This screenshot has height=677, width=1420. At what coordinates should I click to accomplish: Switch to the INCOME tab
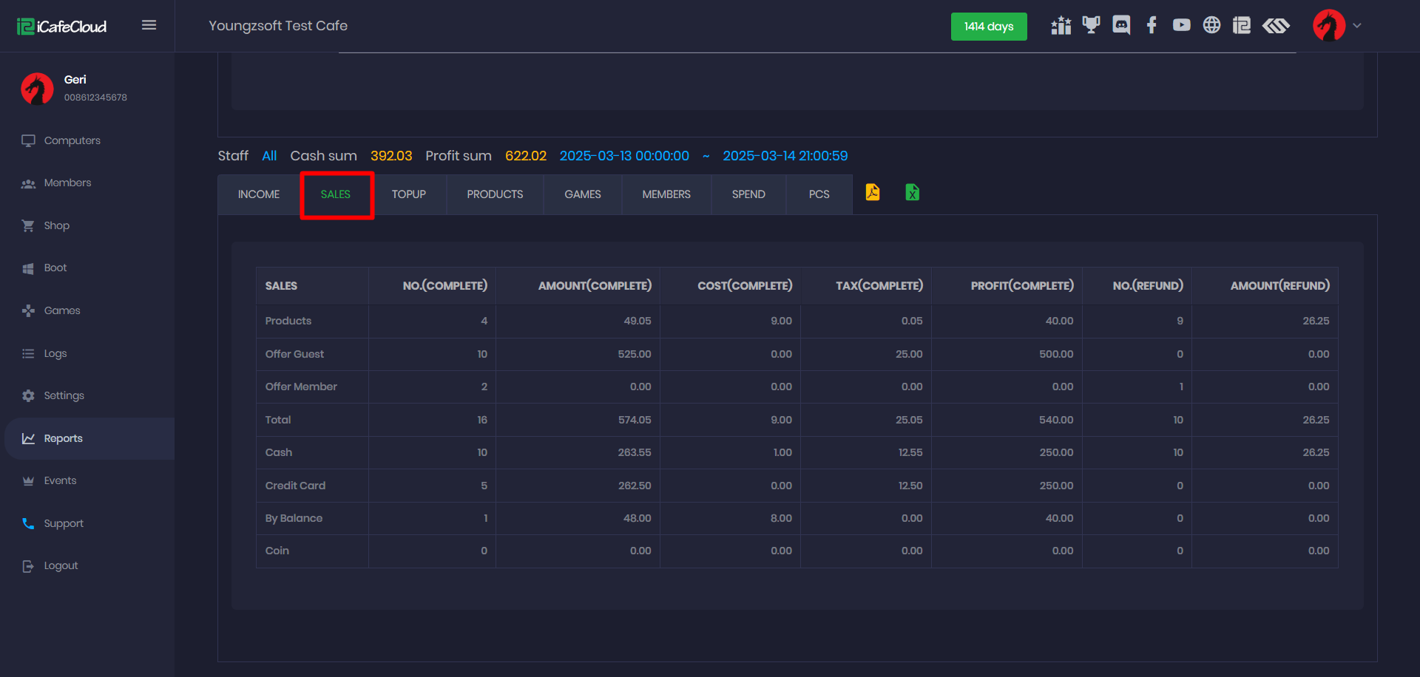click(258, 194)
